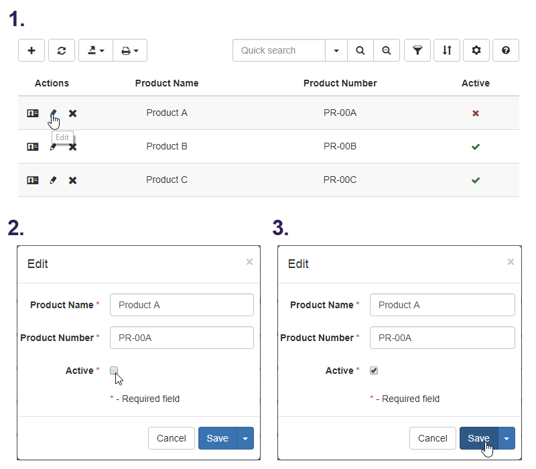Click the help question mark icon
Image resolution: width=536 pixels, height=469 pixels.
coord(506,50)
